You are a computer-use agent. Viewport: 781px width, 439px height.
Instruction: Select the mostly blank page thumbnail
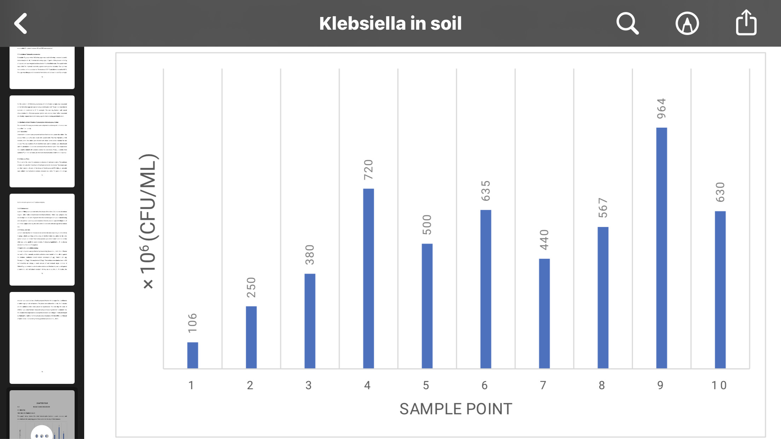point(42,338)
